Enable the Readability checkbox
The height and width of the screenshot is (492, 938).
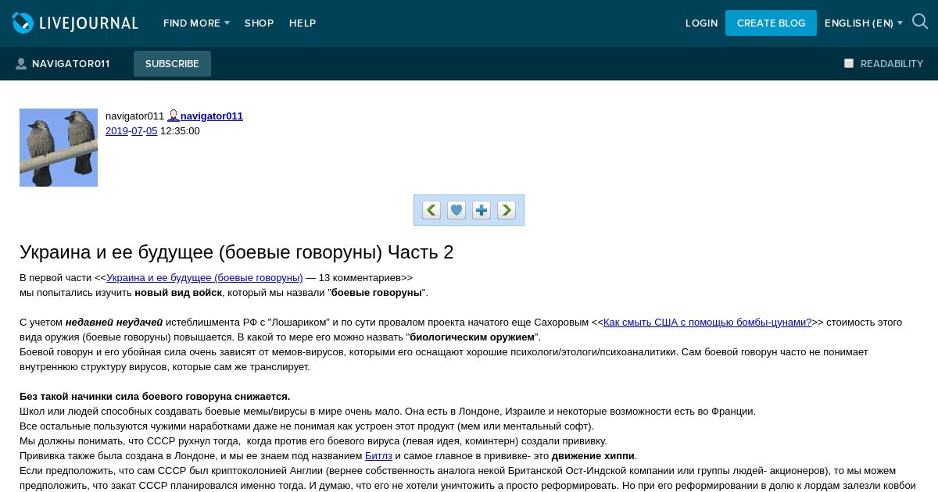click(849, 63)
